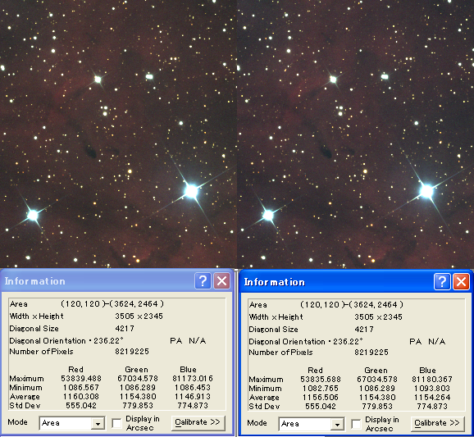Click the largest bright star in left image
The height and width of the screenshot is (437, 474).
191,191
